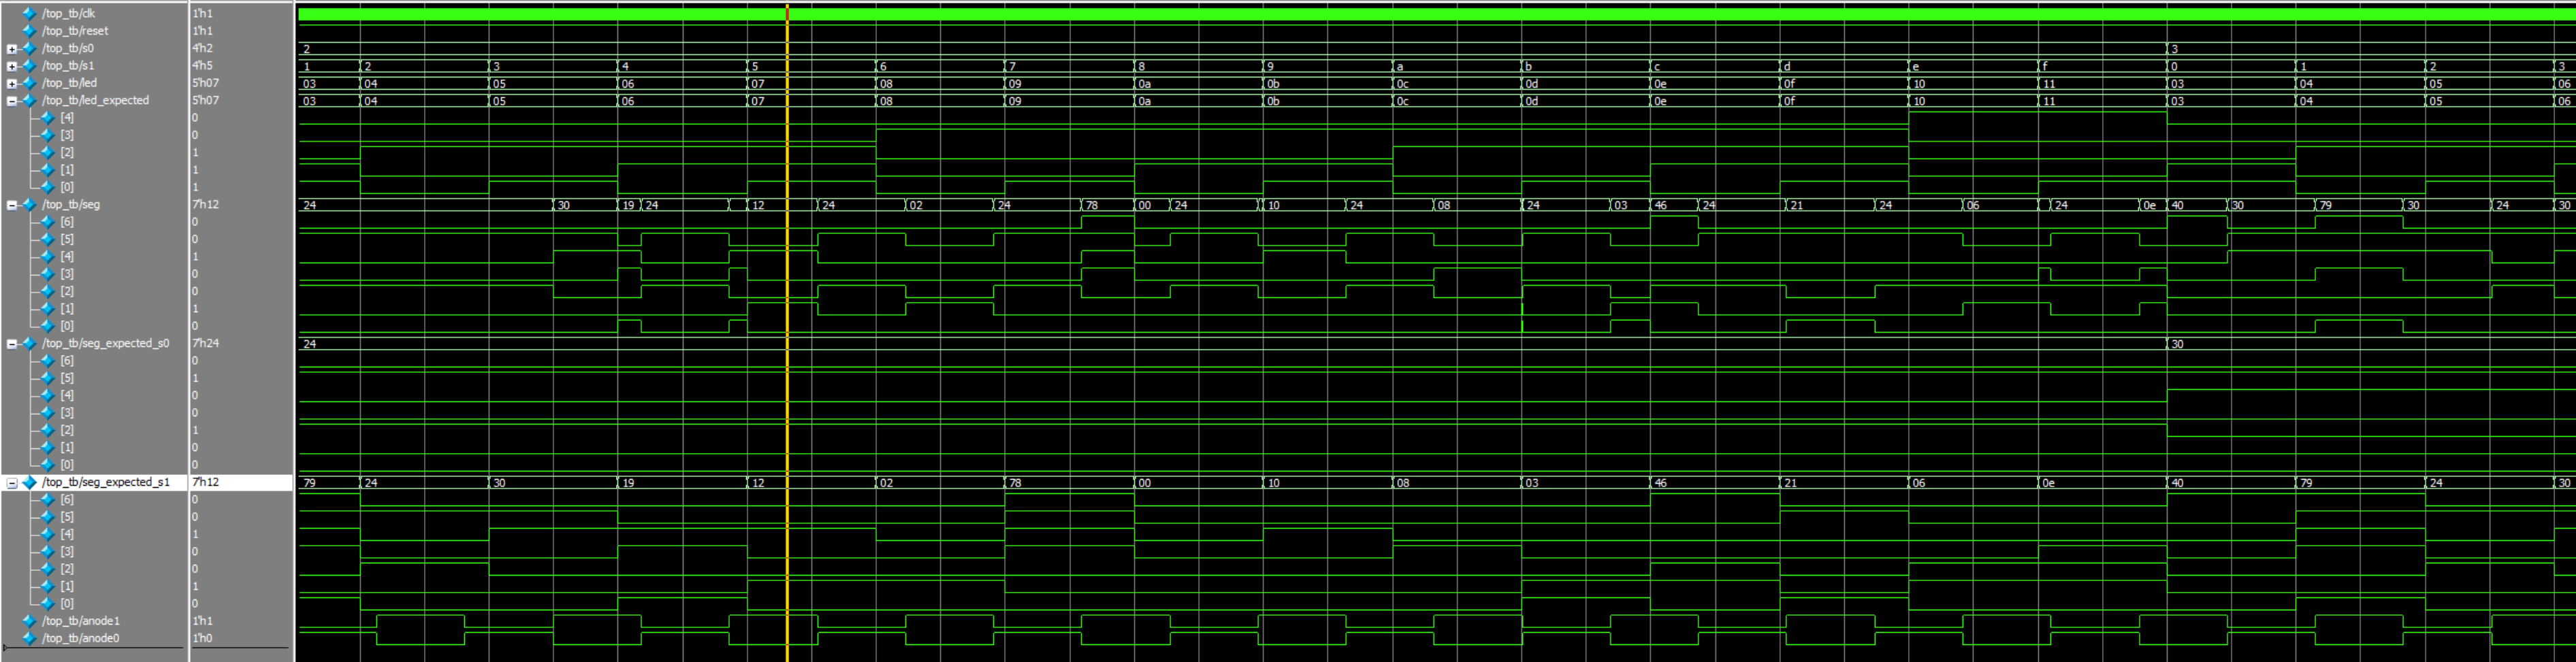Screen dimensions: 2576x662
Task: Select the /top_tb/seg_expected_s0 signal name
Action: (110, 343)
